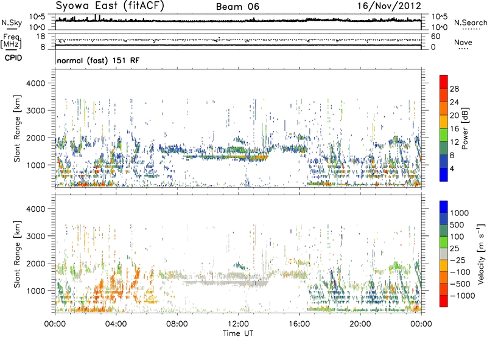The width and height of the screenshot is (487, 337).
Task: Click the '10^5' label left of noise panel
Action: pos(37,17)
